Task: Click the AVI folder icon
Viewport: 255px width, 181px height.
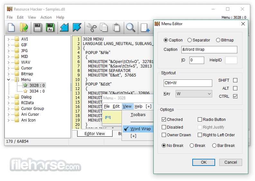Action: (x=17, y=39)
